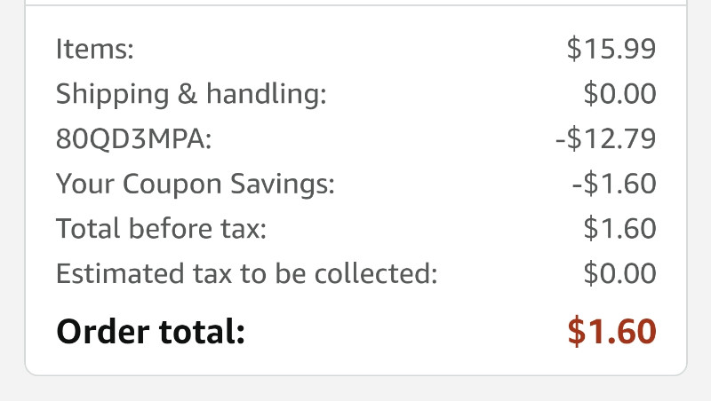
Task: Tap the "Total before tax:" label
Action: (161, 228)
